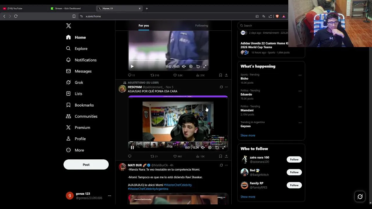Open the floating Grok button at bottom right
Viewport: 372px width, 209px height.
(x=360, y=197)
